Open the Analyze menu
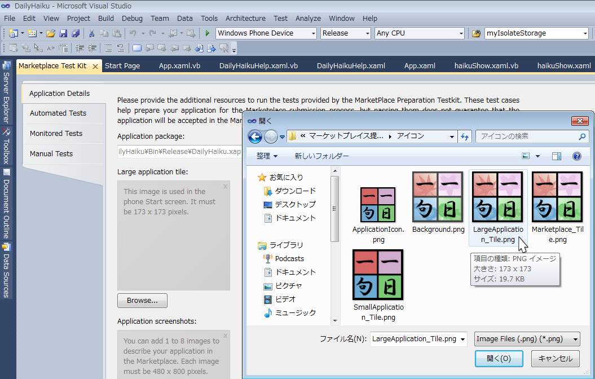This screenshot has height=379, width=595. [x=308, y=18]
